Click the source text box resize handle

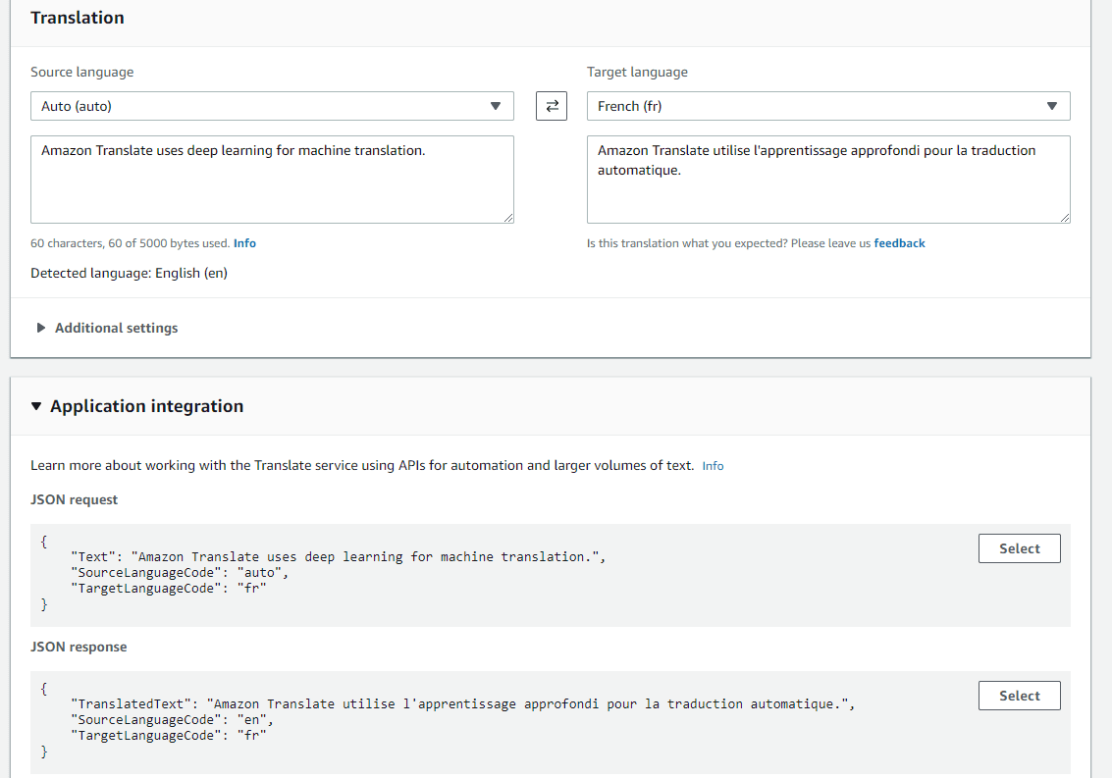(x=508, y=218)
